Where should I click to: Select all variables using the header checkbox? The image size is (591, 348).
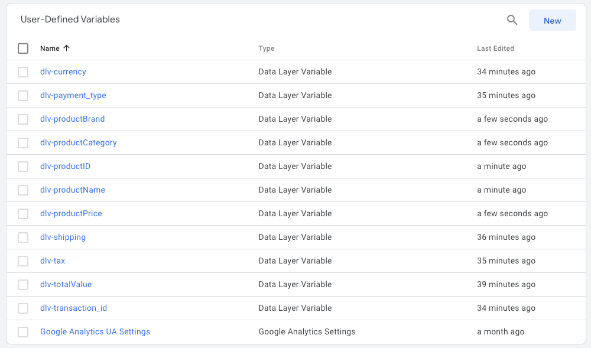(23, 48)
